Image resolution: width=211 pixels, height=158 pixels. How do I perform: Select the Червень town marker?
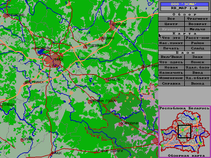(x=106, y=80)
